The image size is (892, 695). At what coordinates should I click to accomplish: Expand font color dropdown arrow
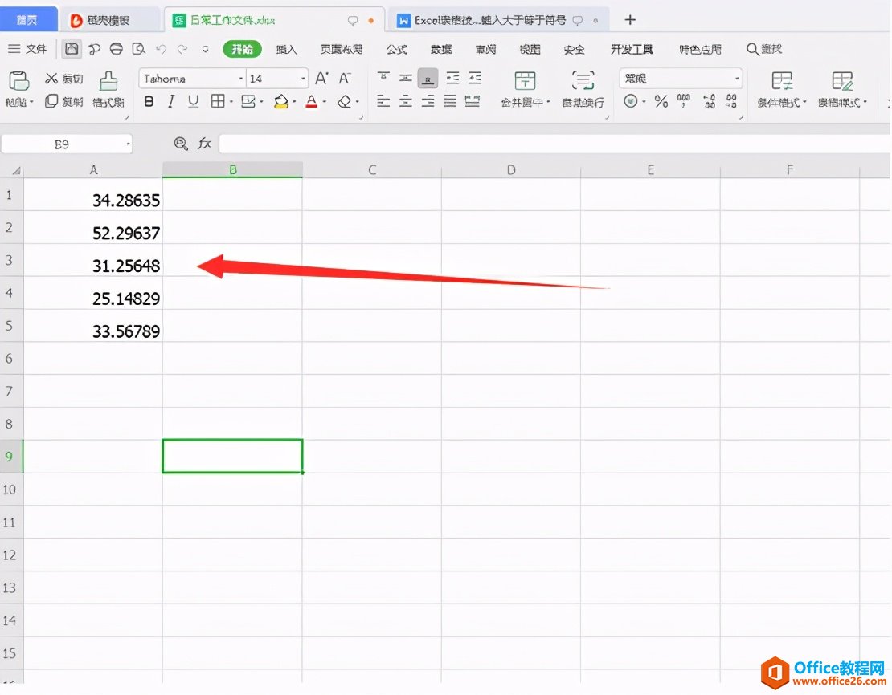click(325, 102)
